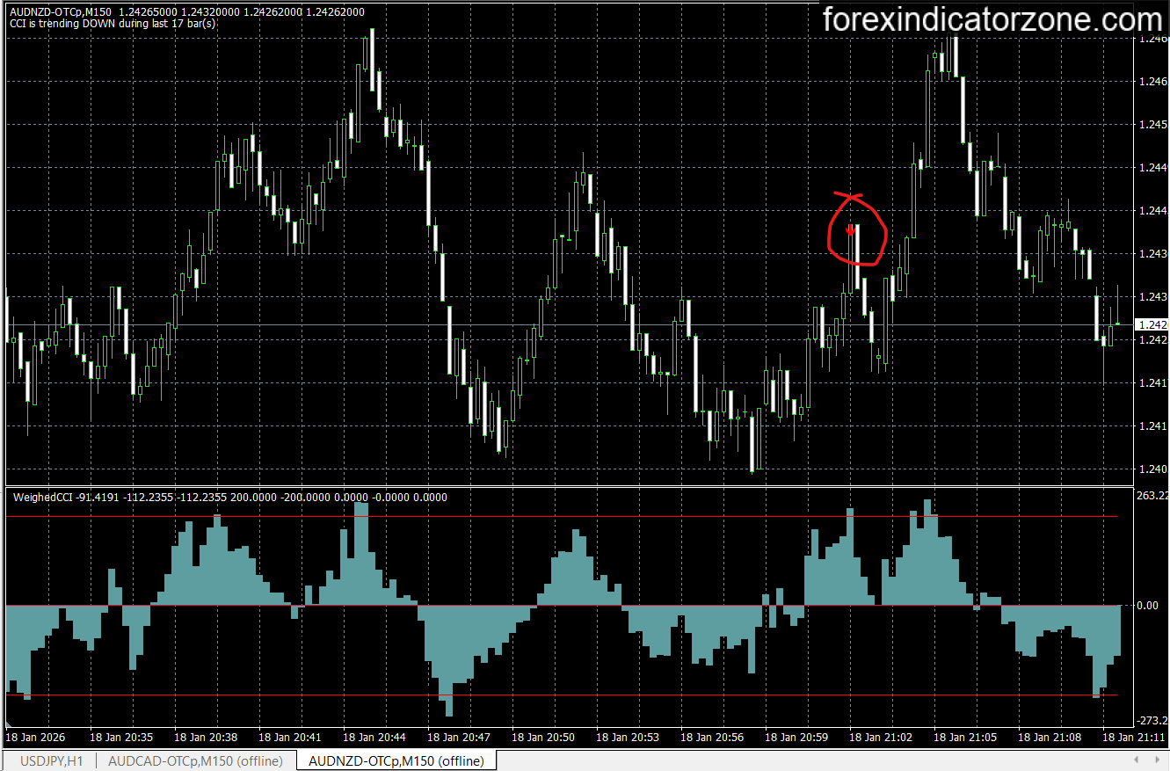Click the red circle annotation on the chart
This screenshot has height=771, width=1170.
pyautogui.click(x=857, y=230)
